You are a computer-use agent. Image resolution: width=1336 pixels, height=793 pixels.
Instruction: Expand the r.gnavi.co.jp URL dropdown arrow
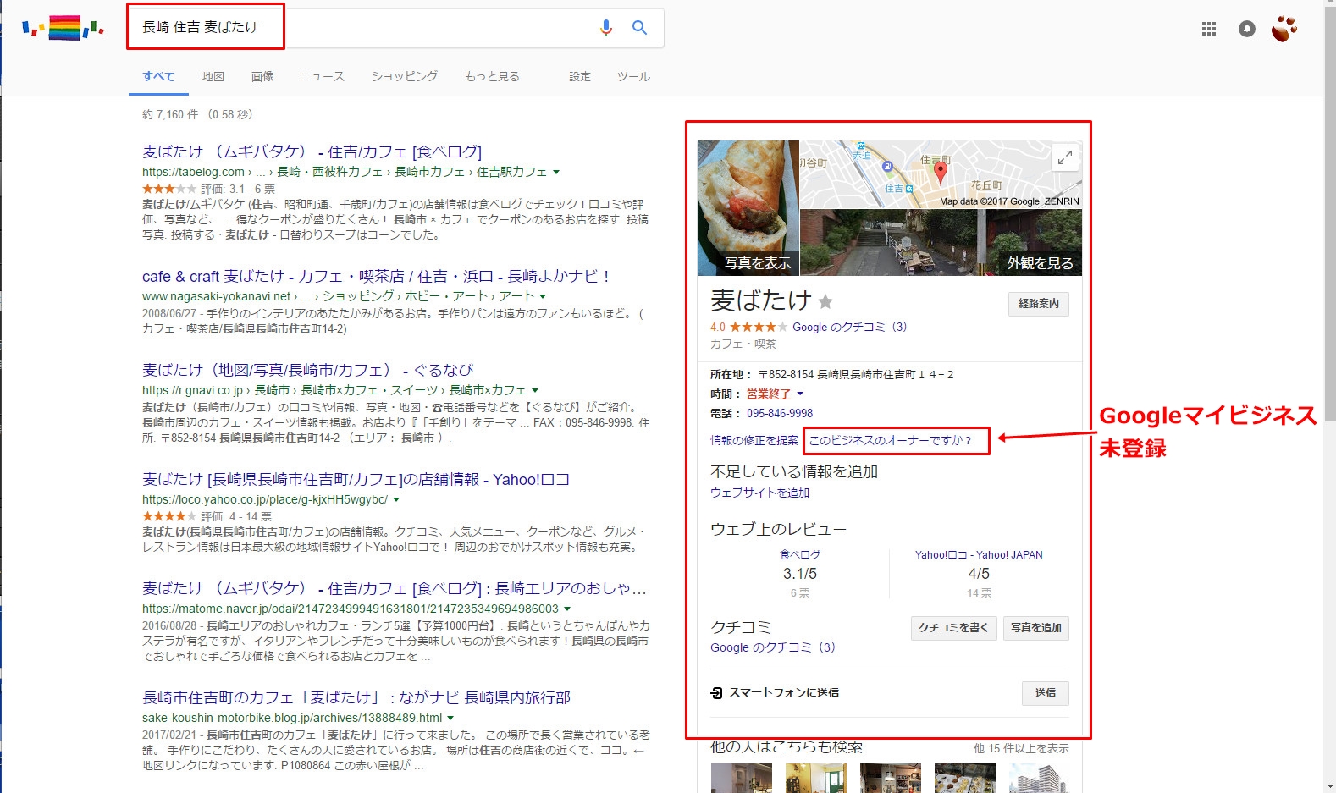point(534,390)
